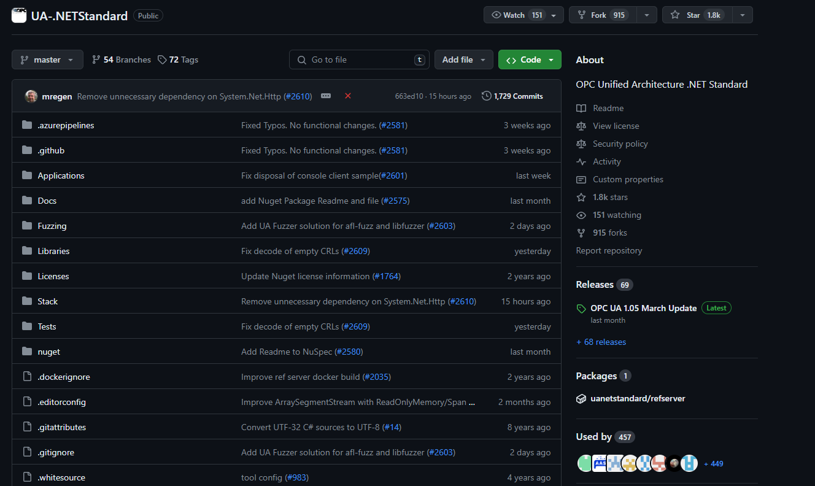The height and width of the screenshot is (486, 815).
Task: Click the Docs folder icon
Action: click(27, 201)
